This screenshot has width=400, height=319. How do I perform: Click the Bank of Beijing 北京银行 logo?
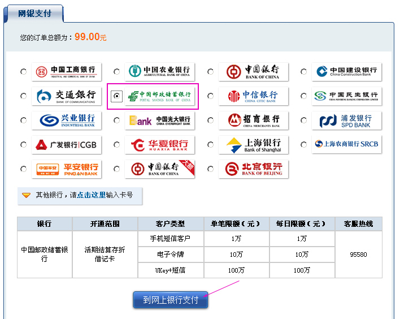point(253,169)
